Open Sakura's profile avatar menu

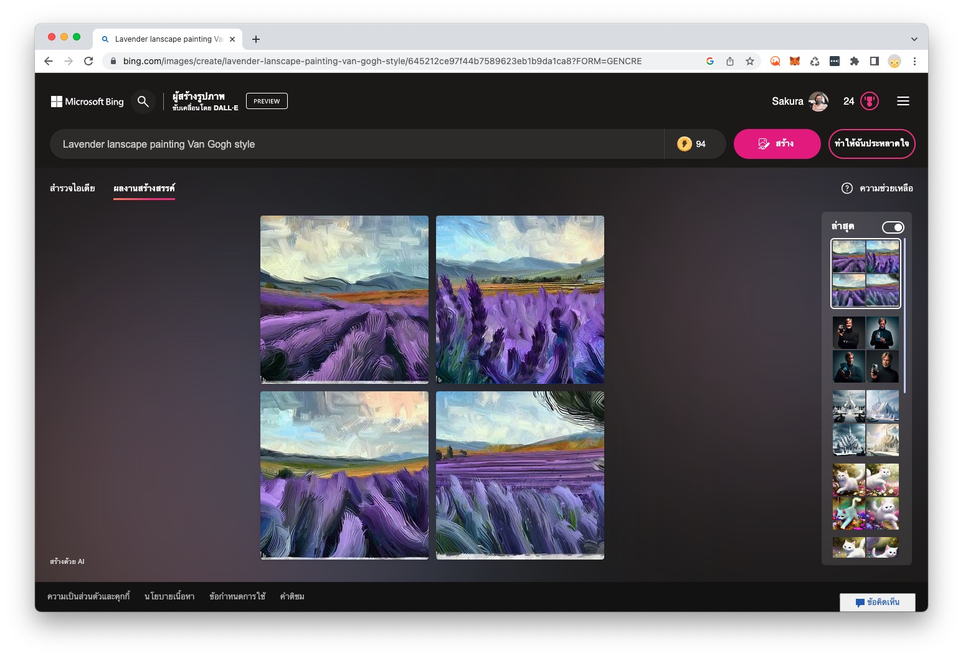(818, 101)
